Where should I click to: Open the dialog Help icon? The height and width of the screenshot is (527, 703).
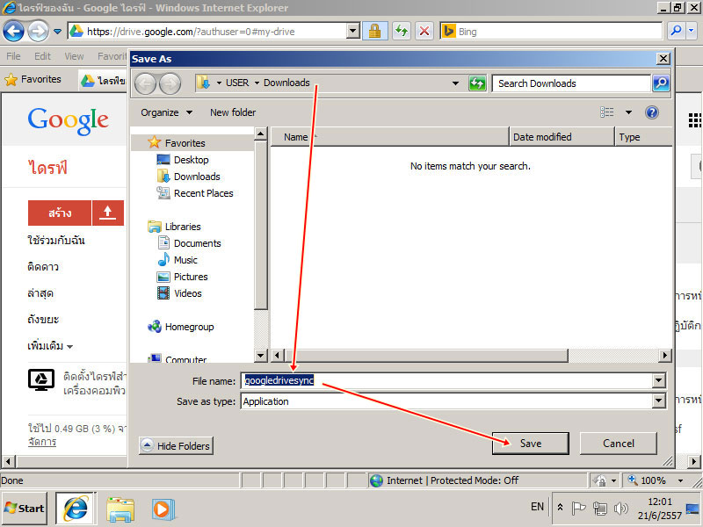pyautogui.click(x=652, y=112)
